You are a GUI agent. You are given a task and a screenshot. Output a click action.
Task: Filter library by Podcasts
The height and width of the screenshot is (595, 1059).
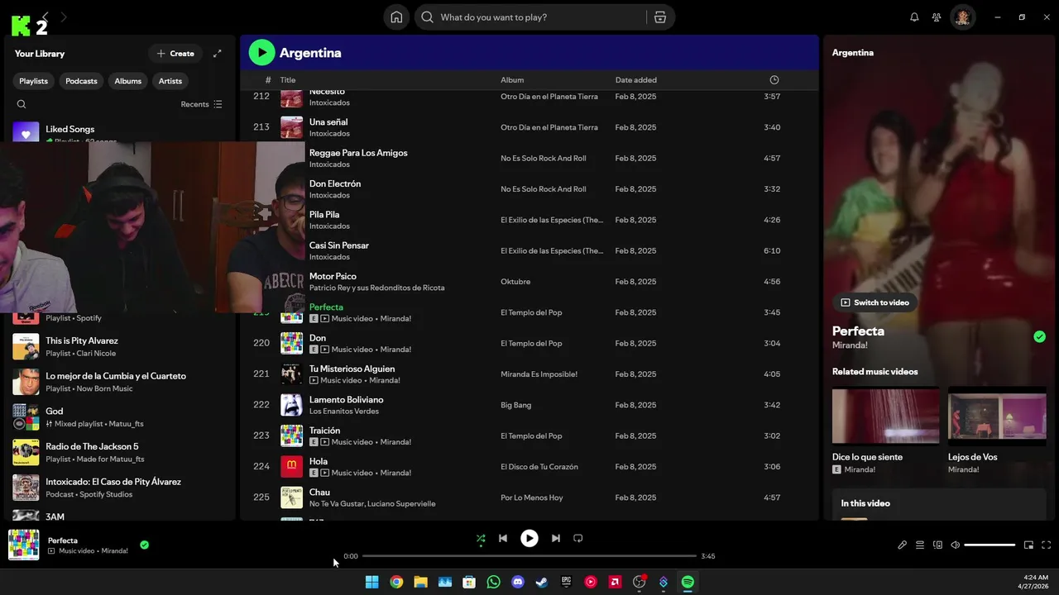click(x=81, y=81)
